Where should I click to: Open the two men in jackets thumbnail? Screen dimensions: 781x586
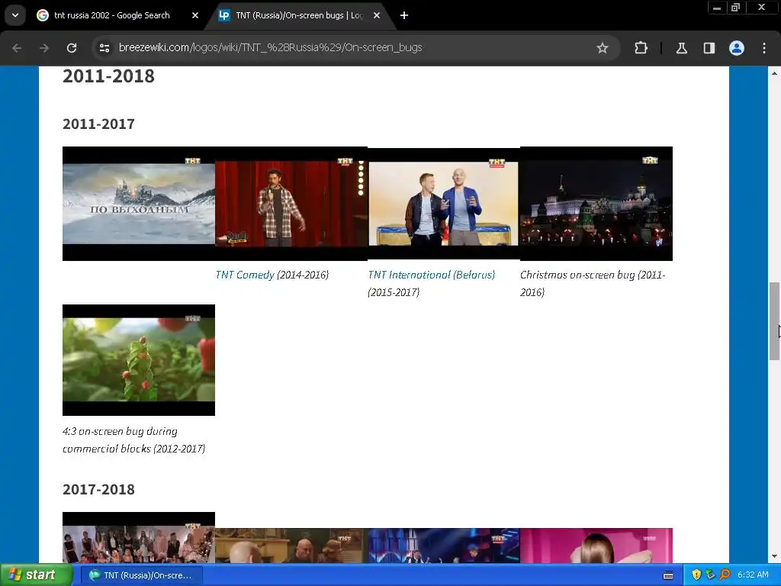click(444, 203)
